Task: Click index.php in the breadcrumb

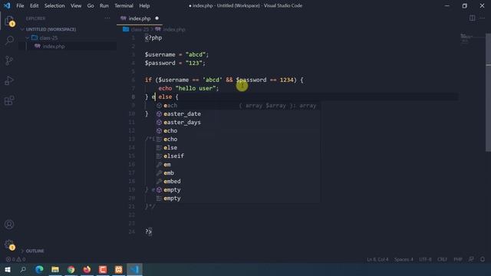Action: pyautogui.click(x=174, y=29)
